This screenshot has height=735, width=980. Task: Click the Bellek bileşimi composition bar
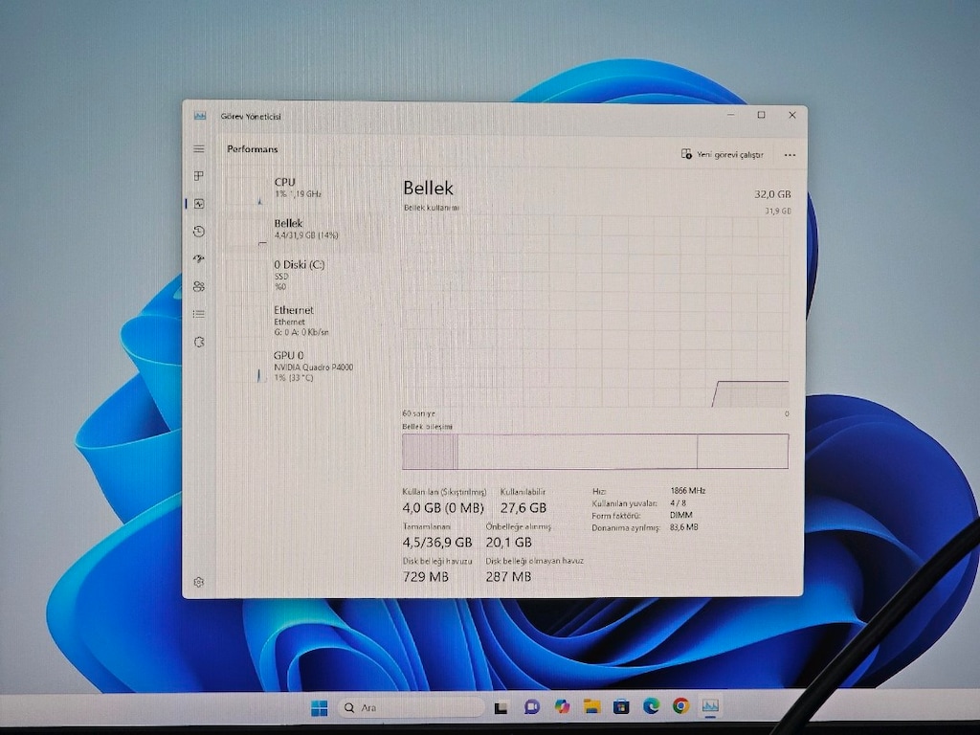[595, 452]
